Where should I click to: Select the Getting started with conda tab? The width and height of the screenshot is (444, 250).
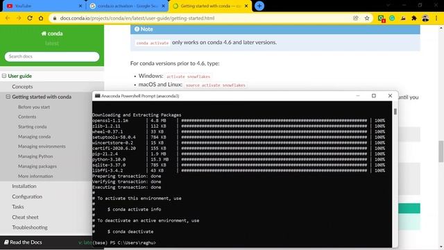210,6
